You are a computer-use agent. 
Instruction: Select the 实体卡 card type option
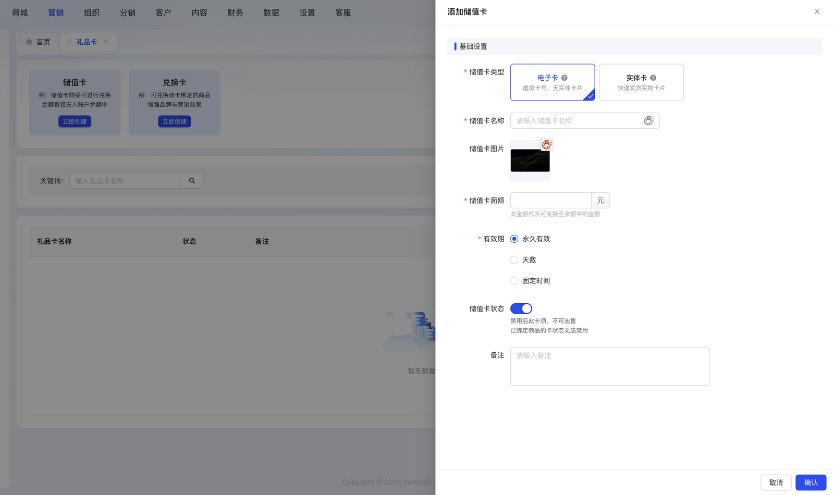click(x=641, y=82)
